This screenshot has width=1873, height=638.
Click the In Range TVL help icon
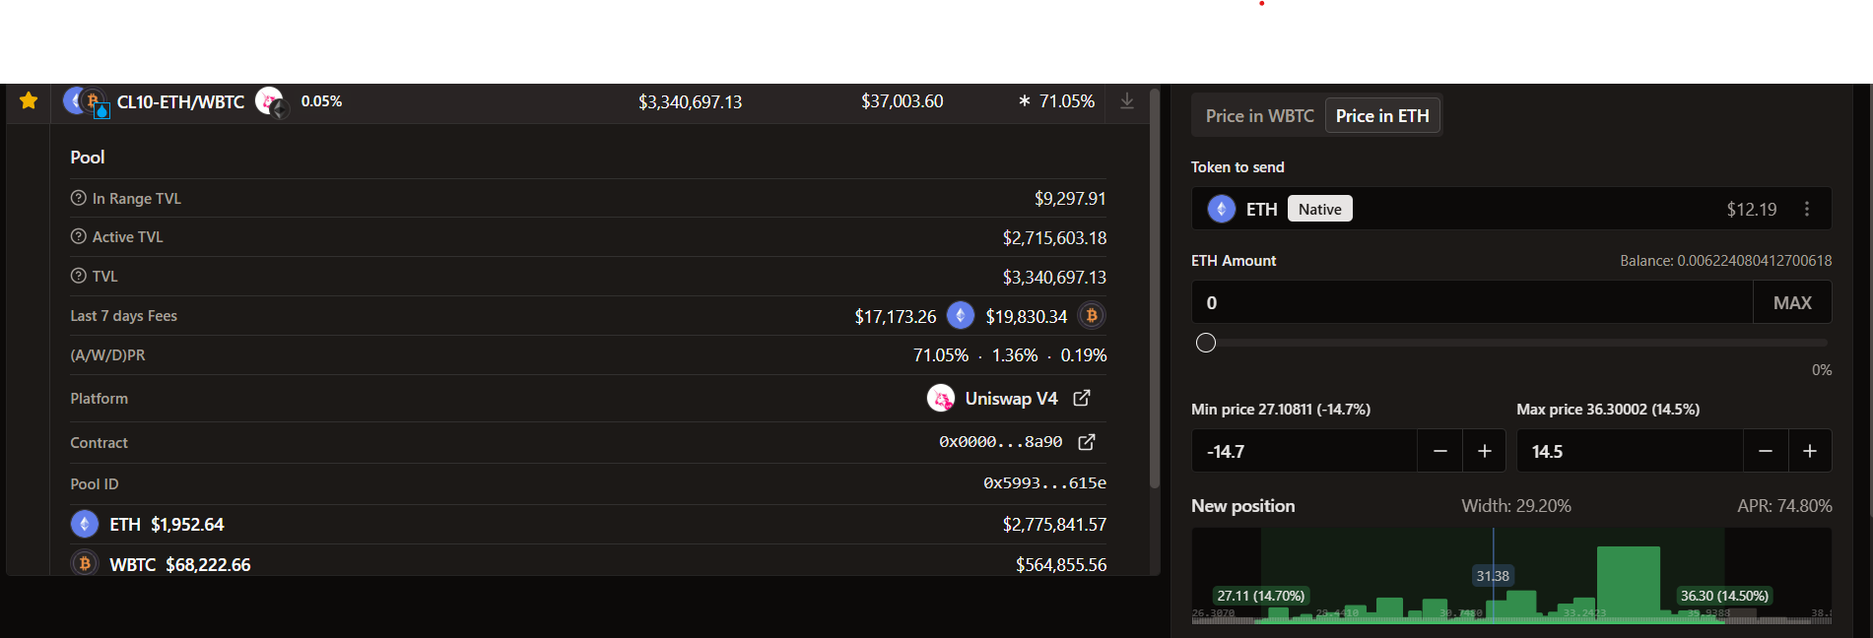click(79, 198)
